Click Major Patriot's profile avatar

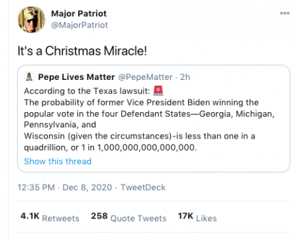coord(31,20)
